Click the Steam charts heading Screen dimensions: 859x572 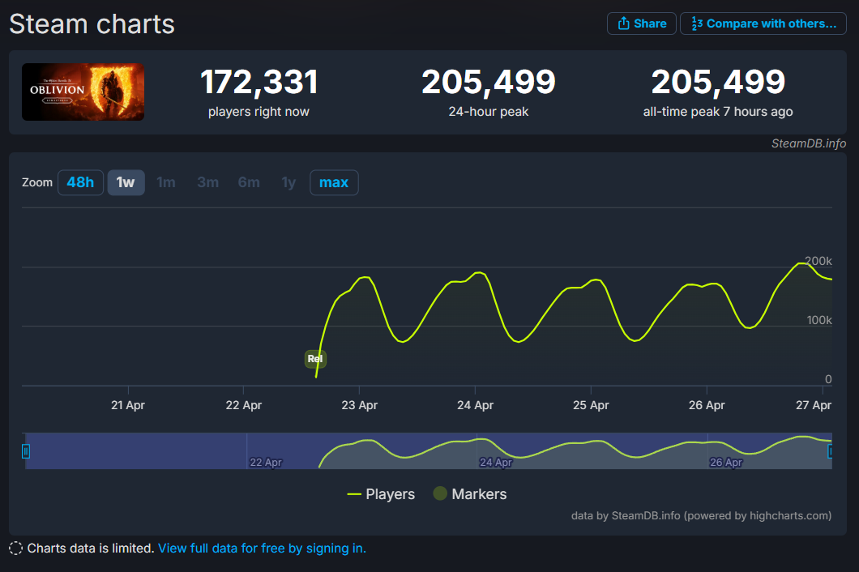[x=92, y=24]
